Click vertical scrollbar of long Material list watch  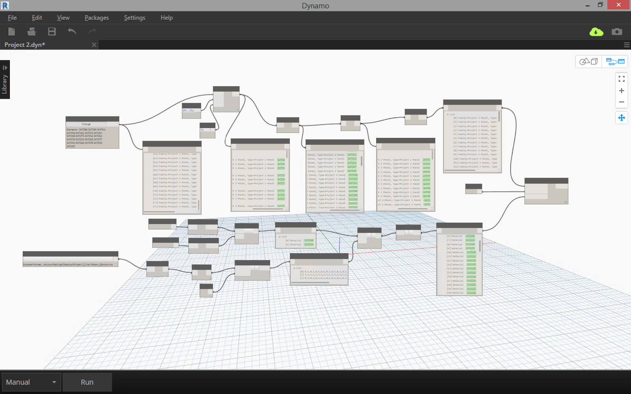(480, 246)
